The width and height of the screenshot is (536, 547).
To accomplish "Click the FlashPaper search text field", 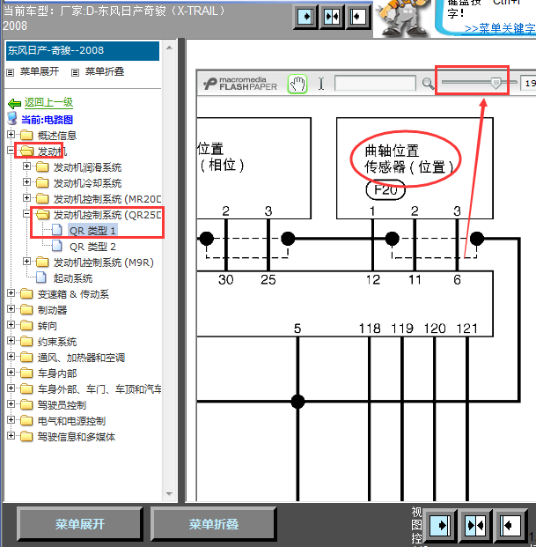I will [x=375, y=83].
